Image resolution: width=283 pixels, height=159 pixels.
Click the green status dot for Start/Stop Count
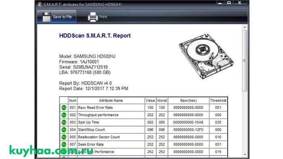(x=64, y=130)
